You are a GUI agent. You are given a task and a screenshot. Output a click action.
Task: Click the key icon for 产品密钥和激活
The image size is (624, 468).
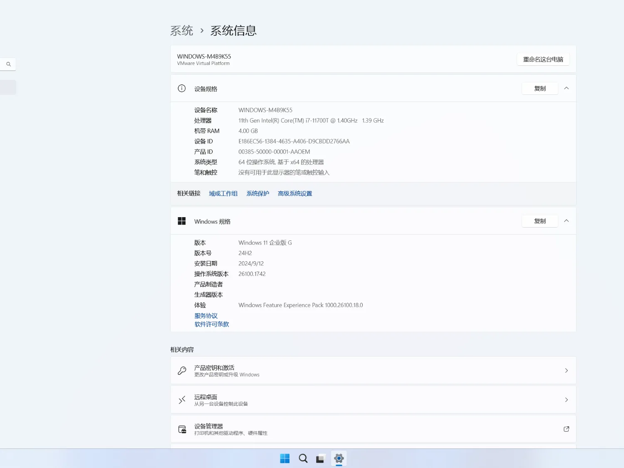click(182, 370)
